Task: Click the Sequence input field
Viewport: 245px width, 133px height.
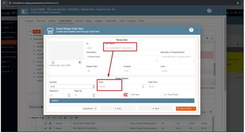Action: pyautogui.click(x=59, y=95)
